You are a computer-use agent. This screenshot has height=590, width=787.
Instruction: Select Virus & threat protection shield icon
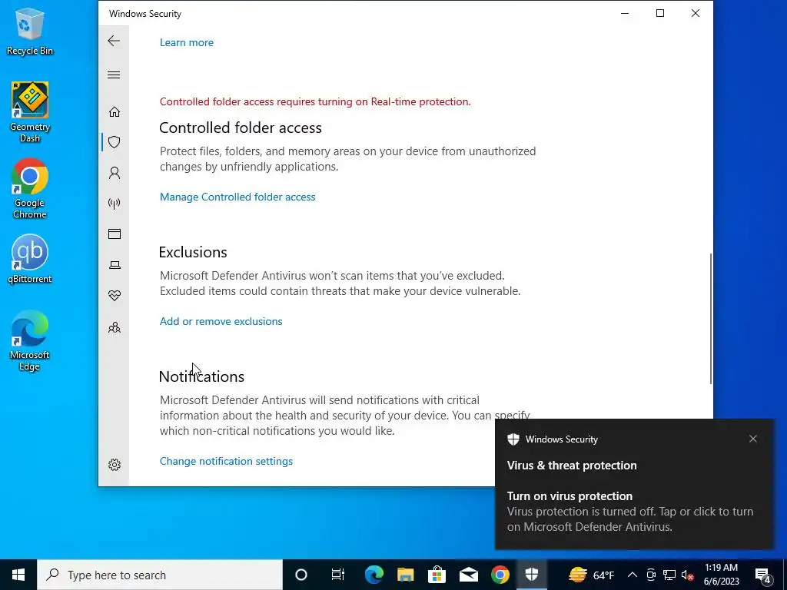click(x=115, y=142)
